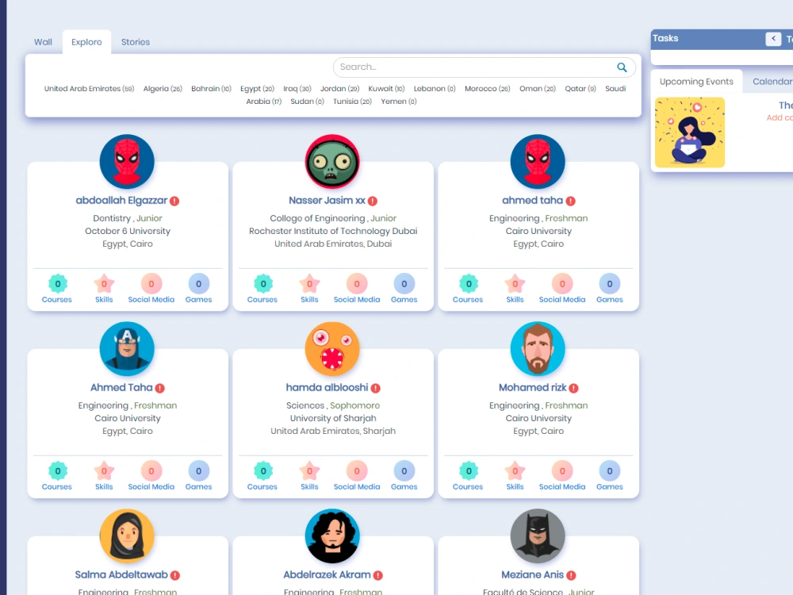Filter by Sudan (0)
This screenshot has width=793, height=595.
point(307,102)
